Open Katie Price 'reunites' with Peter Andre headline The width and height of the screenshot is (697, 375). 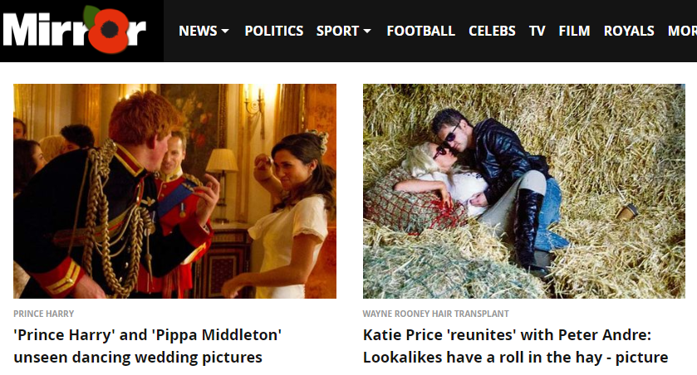pyautogui.click(x=516, y=346)
